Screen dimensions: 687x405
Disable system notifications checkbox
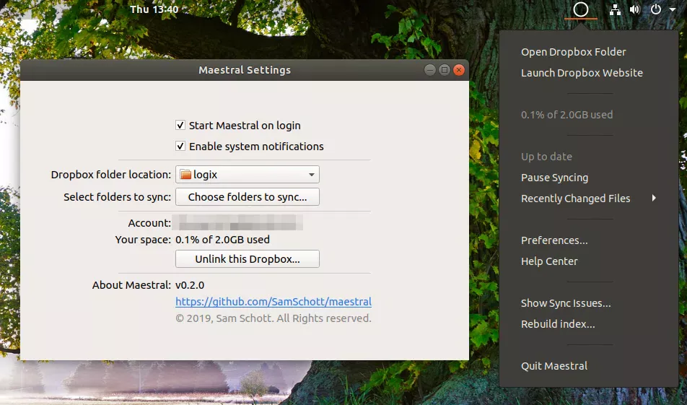180,147
